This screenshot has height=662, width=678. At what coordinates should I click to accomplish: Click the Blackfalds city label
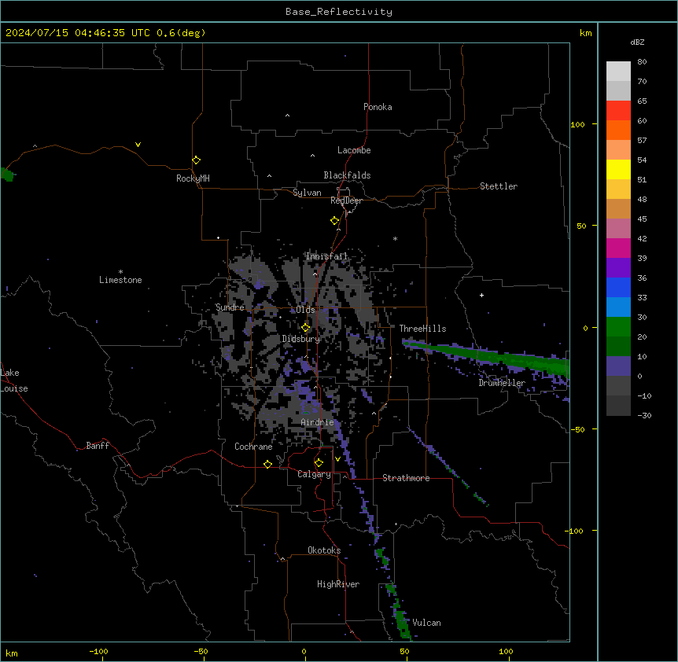[x=347, y=175]
